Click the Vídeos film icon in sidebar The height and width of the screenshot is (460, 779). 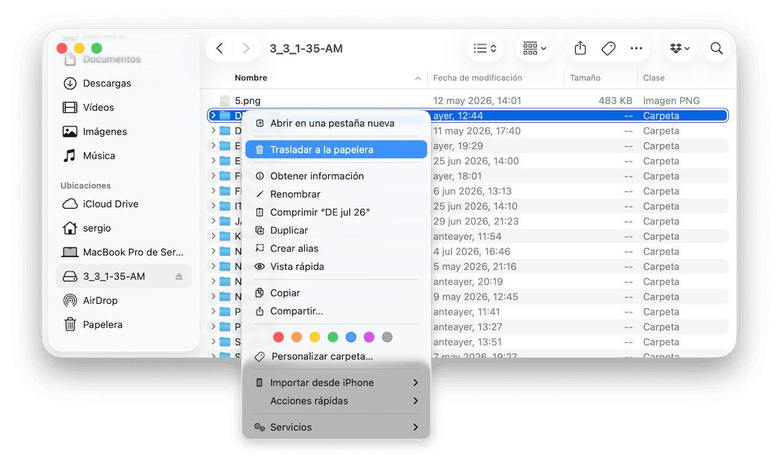pos(70,107)
